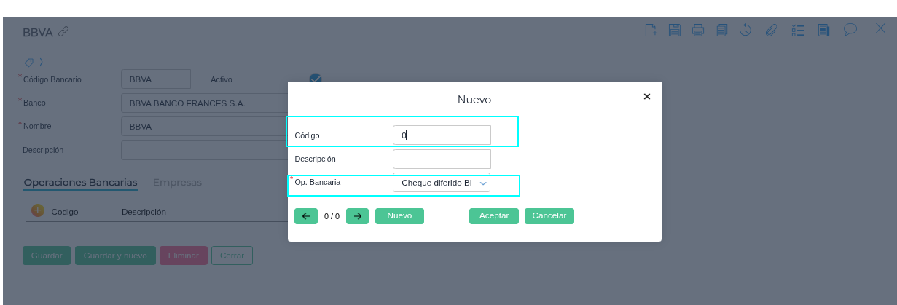Click the Nombre field with BBVA

204,127
